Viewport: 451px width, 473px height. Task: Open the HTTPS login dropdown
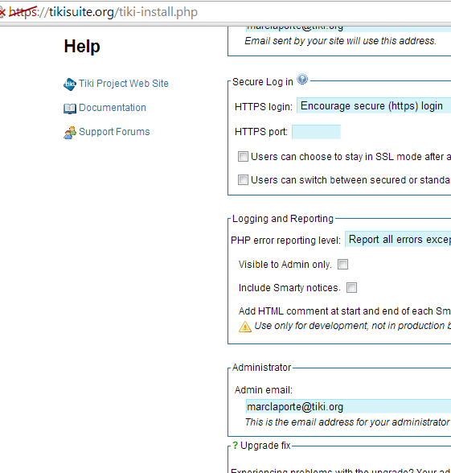coord(374,106)
